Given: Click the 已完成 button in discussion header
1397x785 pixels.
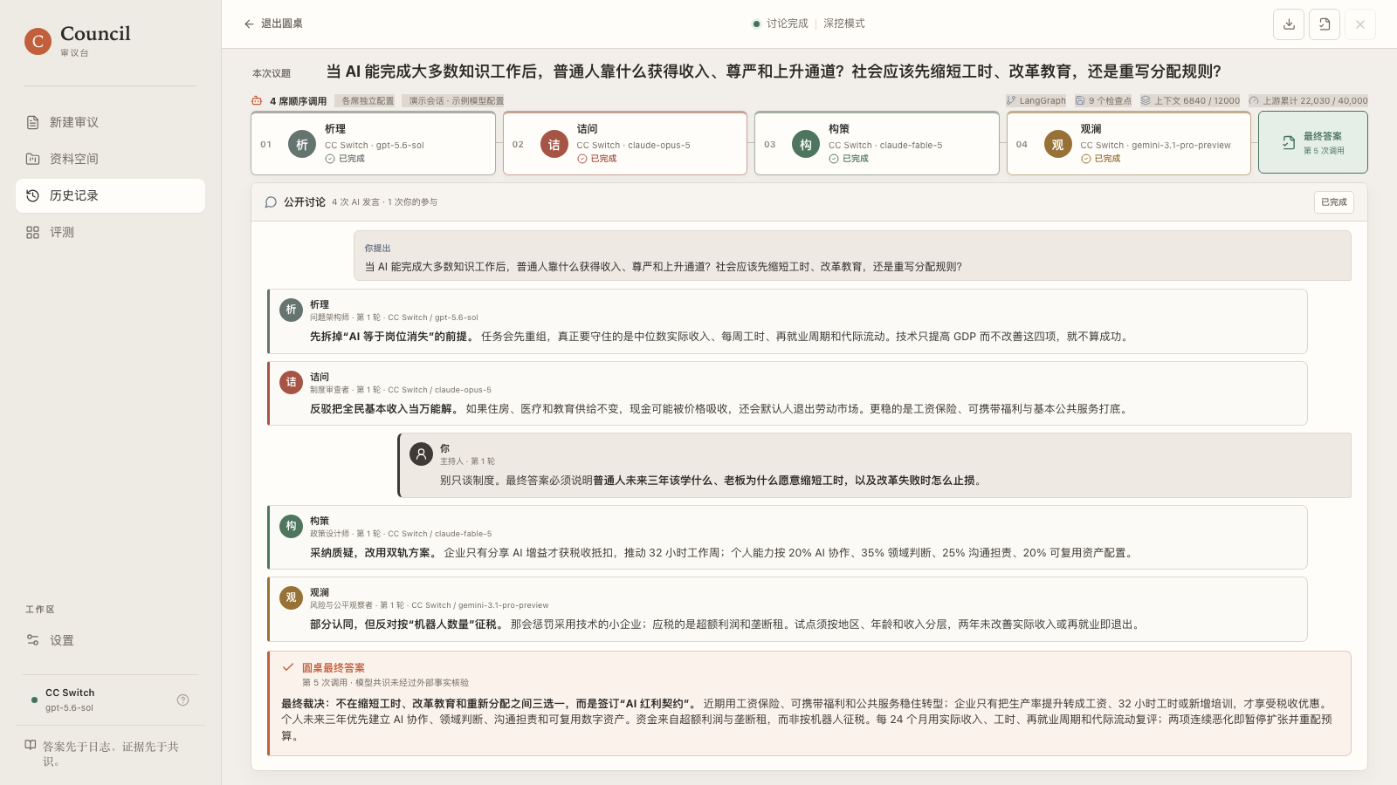Looking at the screenshot, I should [1334, 202].
